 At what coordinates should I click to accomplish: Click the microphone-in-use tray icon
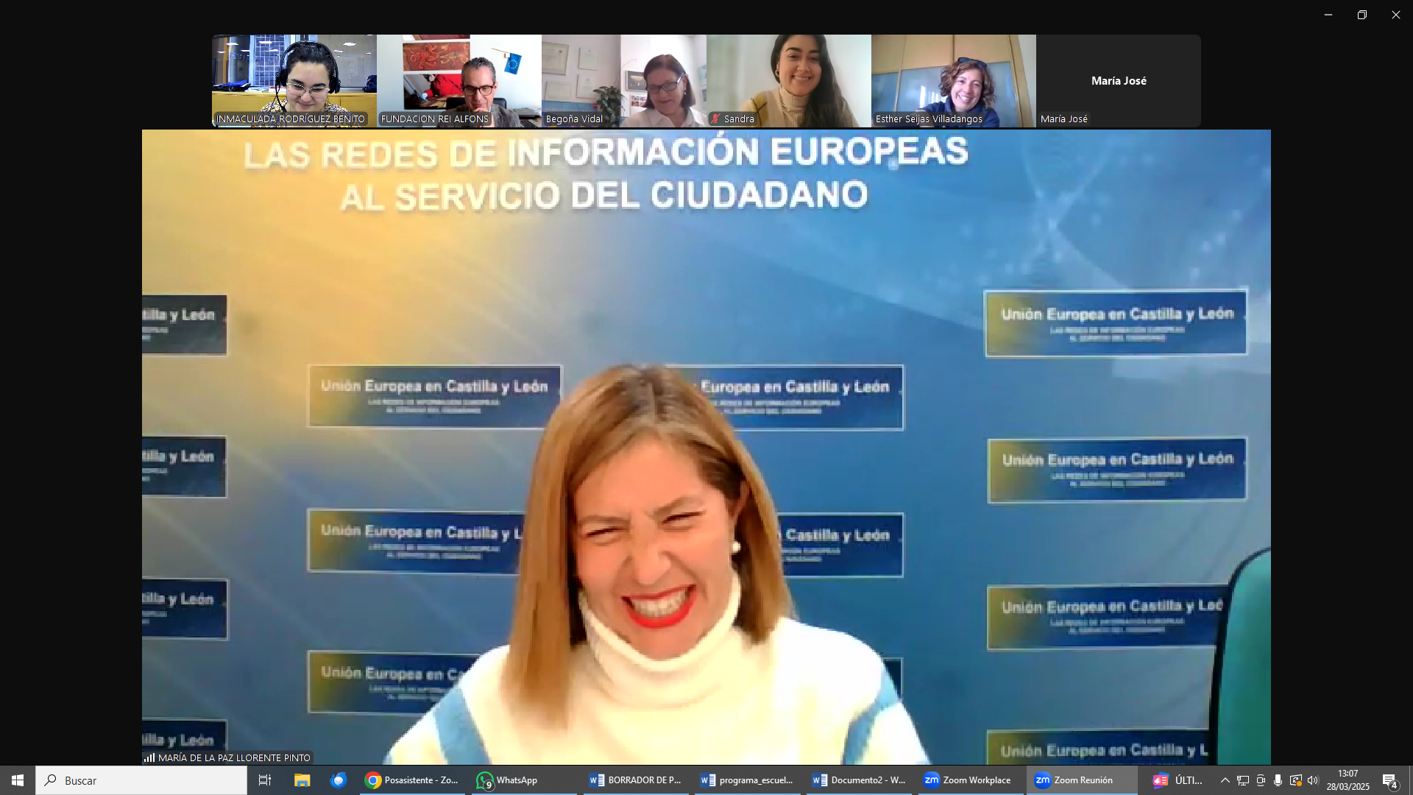(1278, 780)
